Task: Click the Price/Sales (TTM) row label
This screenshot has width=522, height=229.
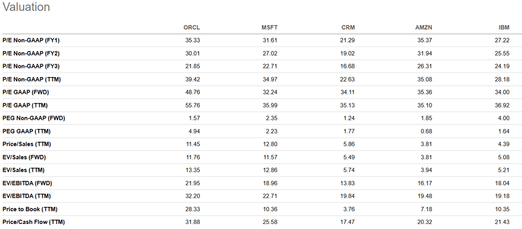Action: [27, 144]
